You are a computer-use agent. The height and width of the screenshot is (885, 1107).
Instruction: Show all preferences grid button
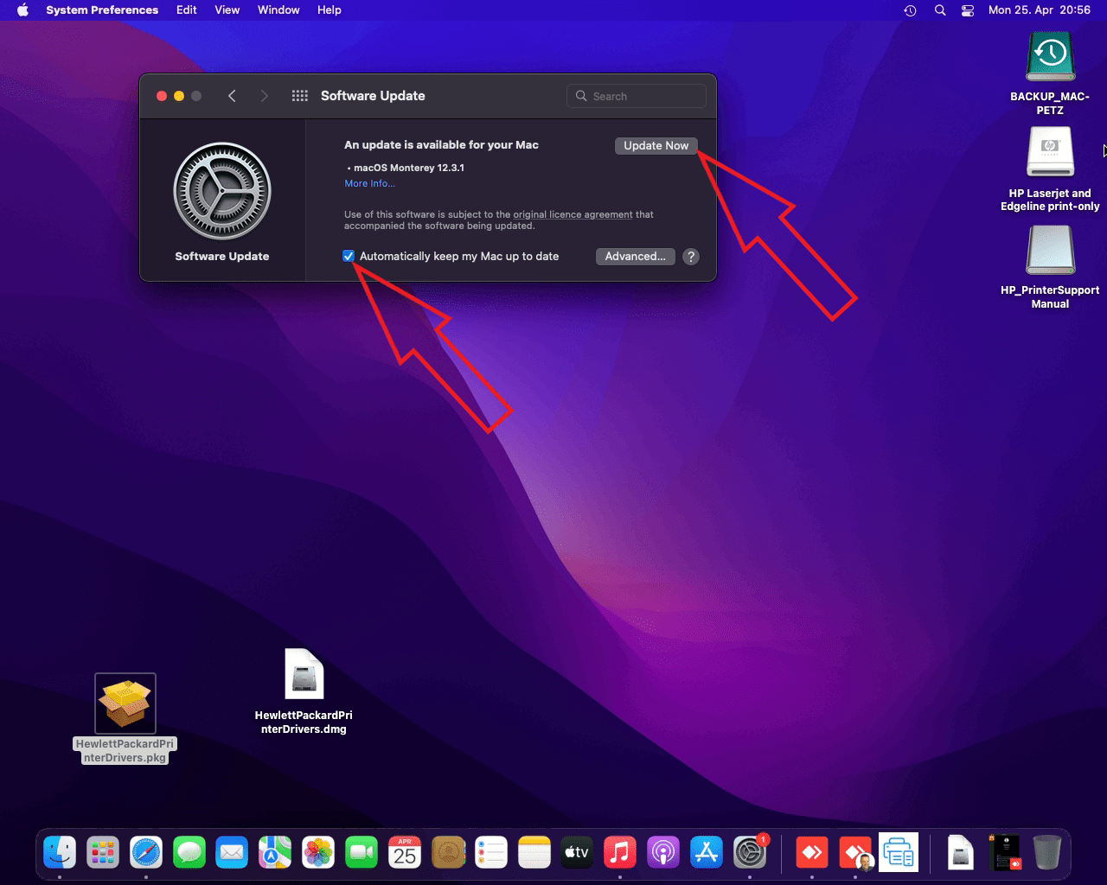[300, 96]
